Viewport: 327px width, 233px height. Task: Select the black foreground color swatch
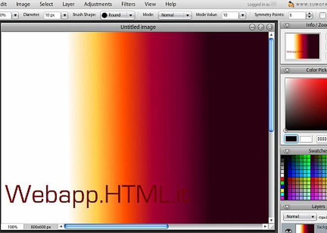[291, 139]
